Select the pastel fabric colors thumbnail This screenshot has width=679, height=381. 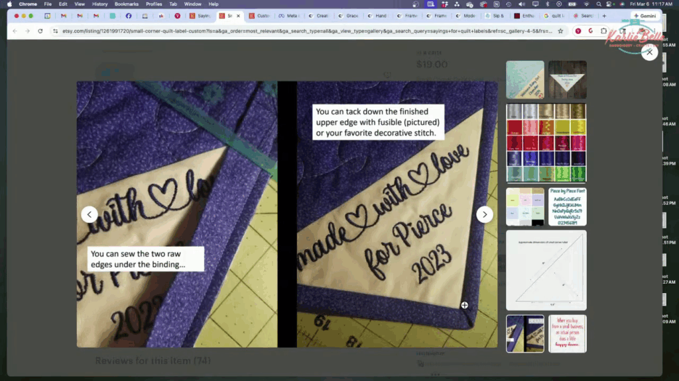[x=525, y=206]
